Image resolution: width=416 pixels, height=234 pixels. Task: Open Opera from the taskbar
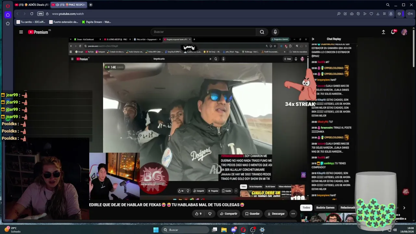[x=243, y=230]
